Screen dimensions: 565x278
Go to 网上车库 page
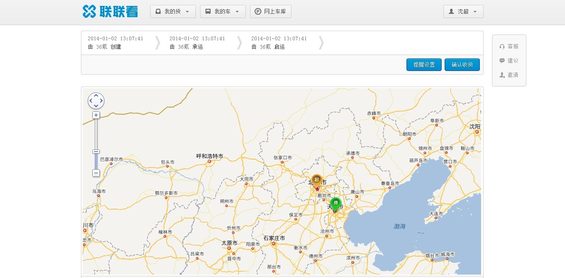coord(271,11)
